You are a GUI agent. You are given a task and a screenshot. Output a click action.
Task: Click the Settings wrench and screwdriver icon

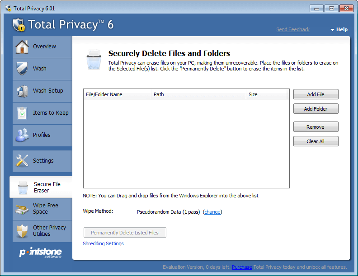tap(22, 160)
